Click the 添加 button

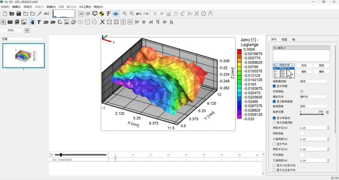click(304, 66)
